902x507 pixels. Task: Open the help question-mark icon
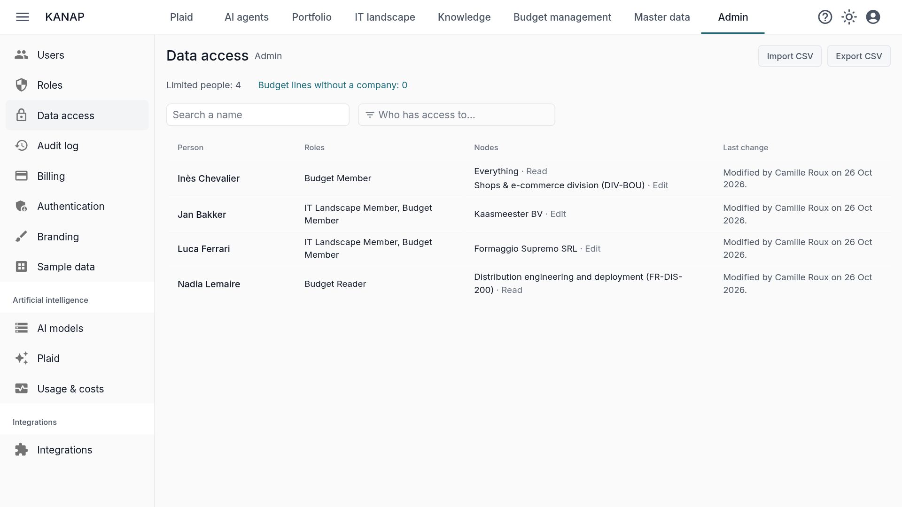click(825, 17)
